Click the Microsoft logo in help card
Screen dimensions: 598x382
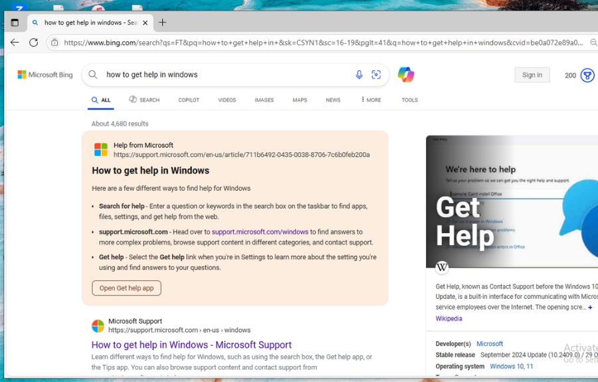101,149
